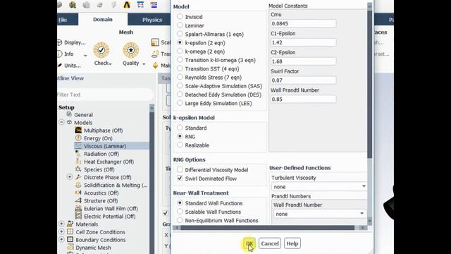The height and width of the screenshot is (254, 451).
Task: Select k-omega (2 eqn) model
Action: 180,51
